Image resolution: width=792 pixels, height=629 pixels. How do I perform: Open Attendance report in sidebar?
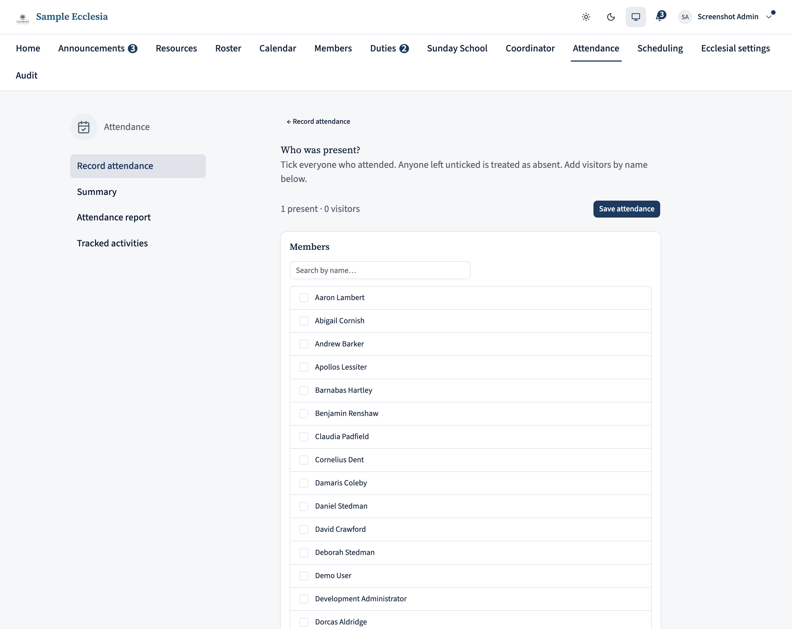coord(113,217)
